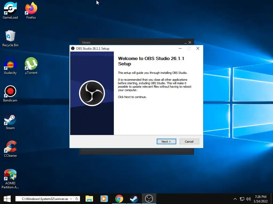The image size is (273, 204).
Task: Minimize the OBS Studio Setup window
Action: tap(180, 48)
